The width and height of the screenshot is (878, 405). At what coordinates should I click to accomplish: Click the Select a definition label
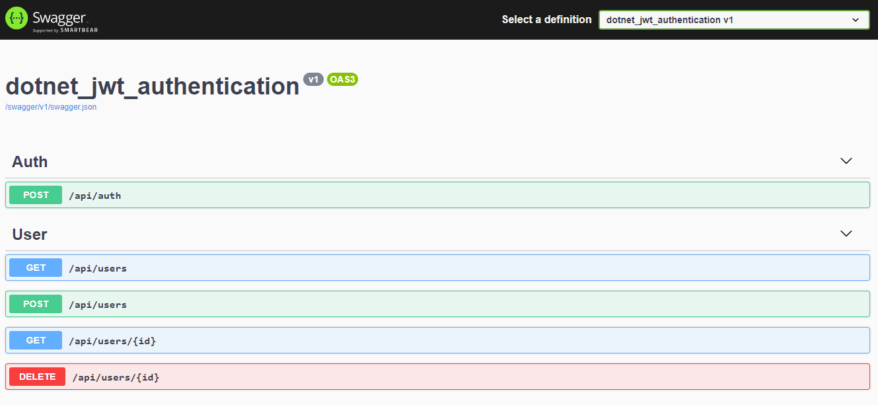[x=546, y=20]
